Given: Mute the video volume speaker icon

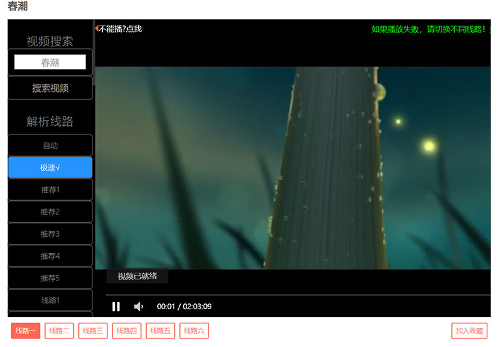Looking at the screenshot, I should (138, 307).
